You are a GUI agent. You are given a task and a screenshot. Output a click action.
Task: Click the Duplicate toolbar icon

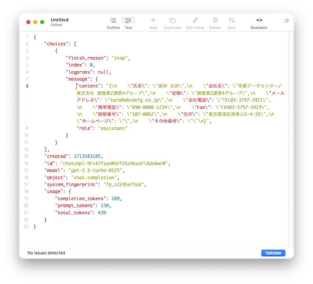(172, 20)
